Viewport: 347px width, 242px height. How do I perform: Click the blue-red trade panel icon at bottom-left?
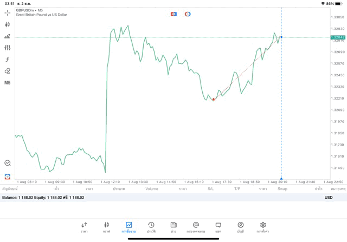tap(7, 176)
